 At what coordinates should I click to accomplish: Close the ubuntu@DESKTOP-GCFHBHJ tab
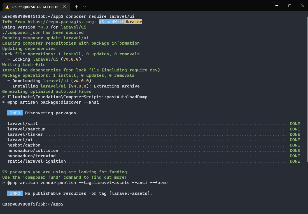64,7
